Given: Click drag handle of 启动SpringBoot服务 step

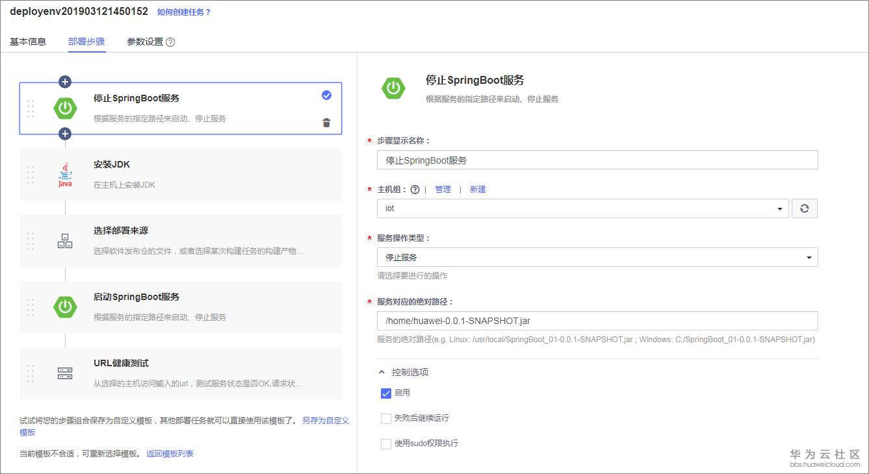Looking at the screenshot, I should click(x=31, y=307).
